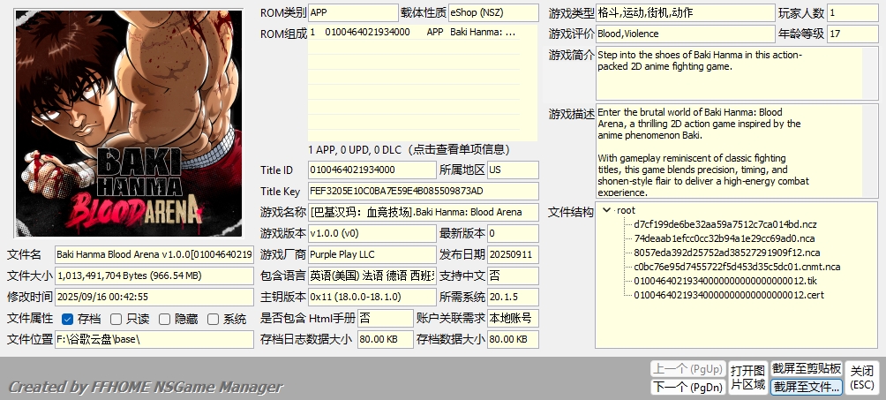
Task: Click the root label in 文件结构
Action: (626, 210)
